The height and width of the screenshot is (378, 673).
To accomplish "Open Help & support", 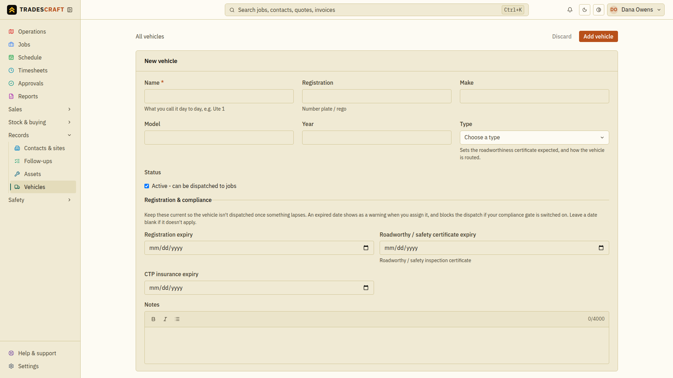I will [40, 353].
